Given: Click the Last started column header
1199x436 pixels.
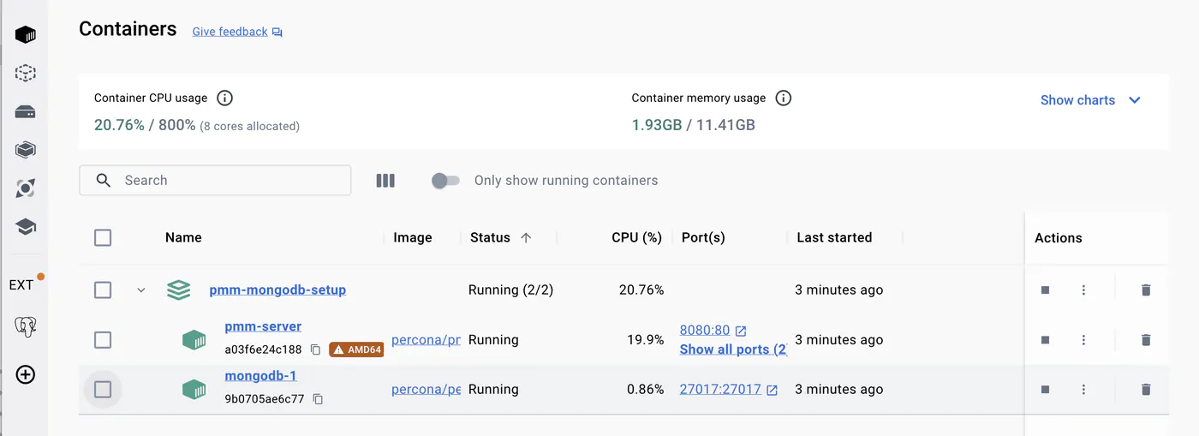Looking at the screenshot, I should (x=834, y=238).
